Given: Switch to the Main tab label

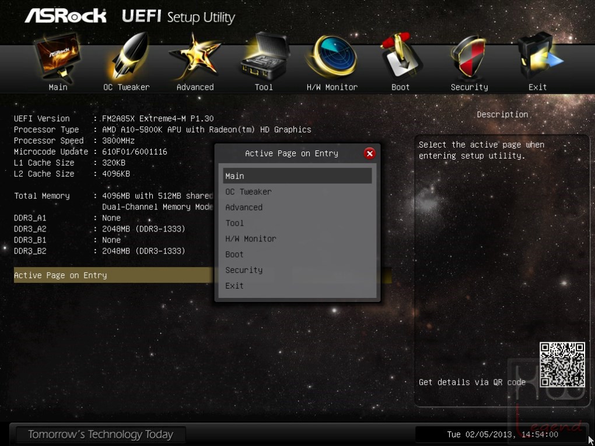Looking at the screenshot, I should click(x=58, y=87).
